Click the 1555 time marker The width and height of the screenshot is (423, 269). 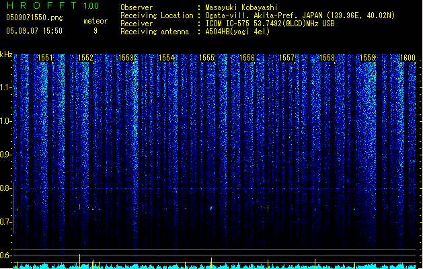coord(206,58)
